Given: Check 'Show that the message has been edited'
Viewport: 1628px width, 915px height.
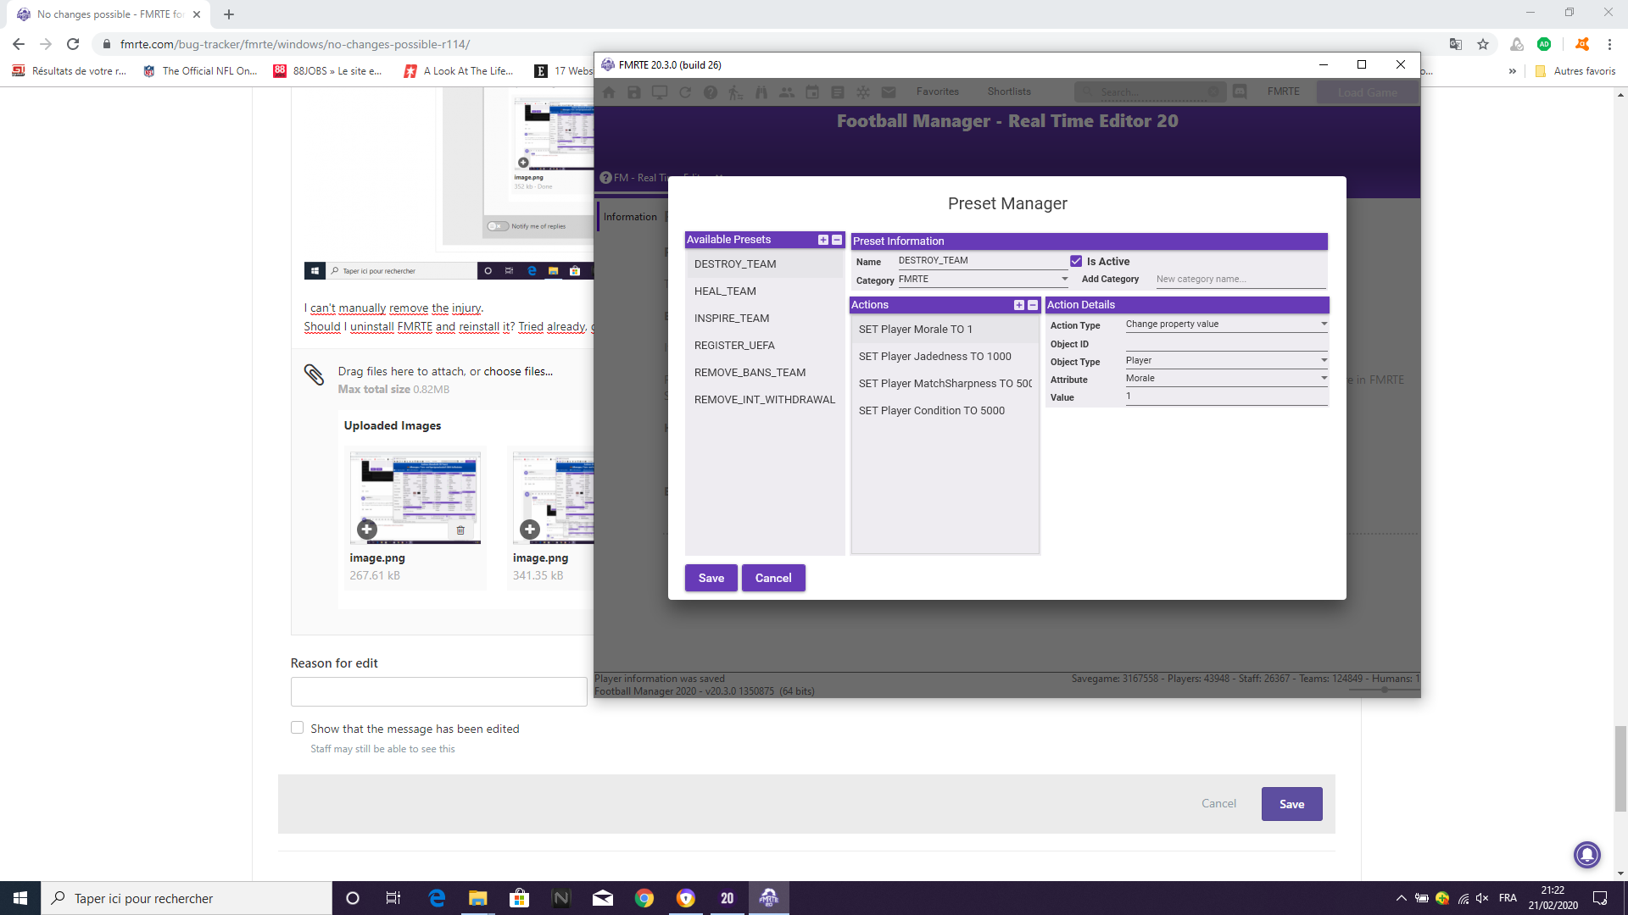Looking at the screenshot, I should click(x=297, y=728).
